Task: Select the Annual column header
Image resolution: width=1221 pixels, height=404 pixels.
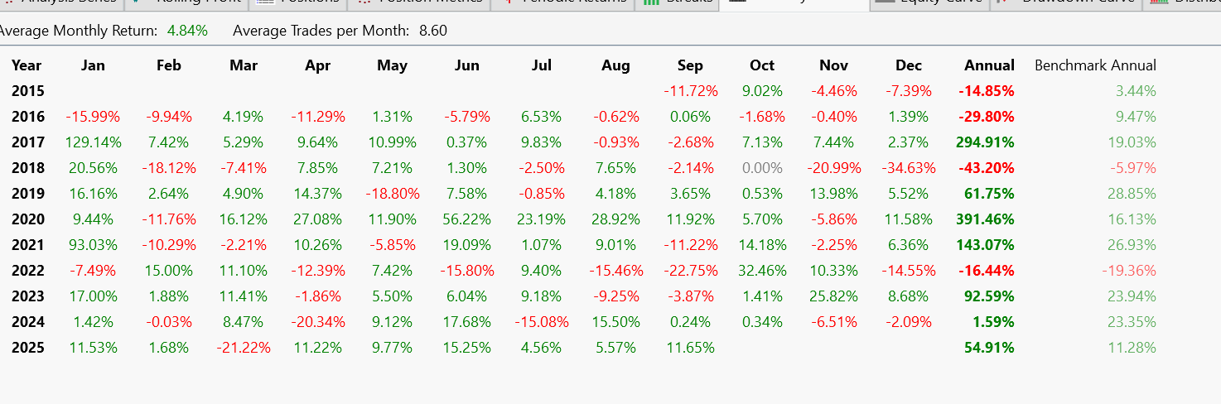Action: pos(989,65)
